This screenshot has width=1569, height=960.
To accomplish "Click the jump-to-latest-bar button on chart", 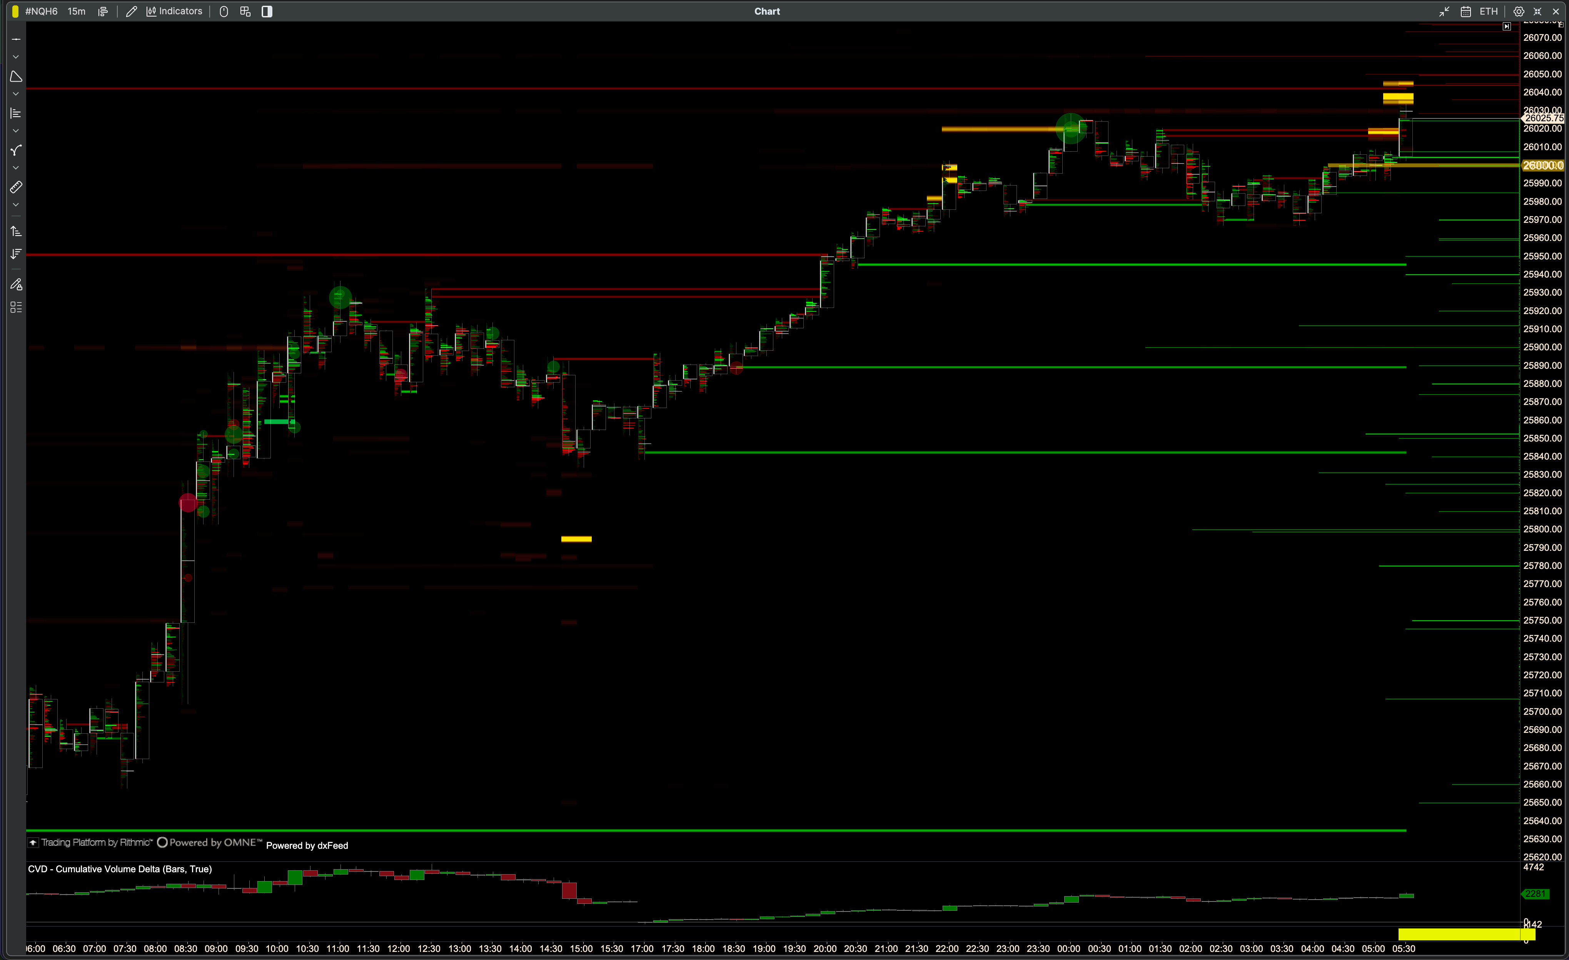I will pyautogui.click(x=1507, y=27).
